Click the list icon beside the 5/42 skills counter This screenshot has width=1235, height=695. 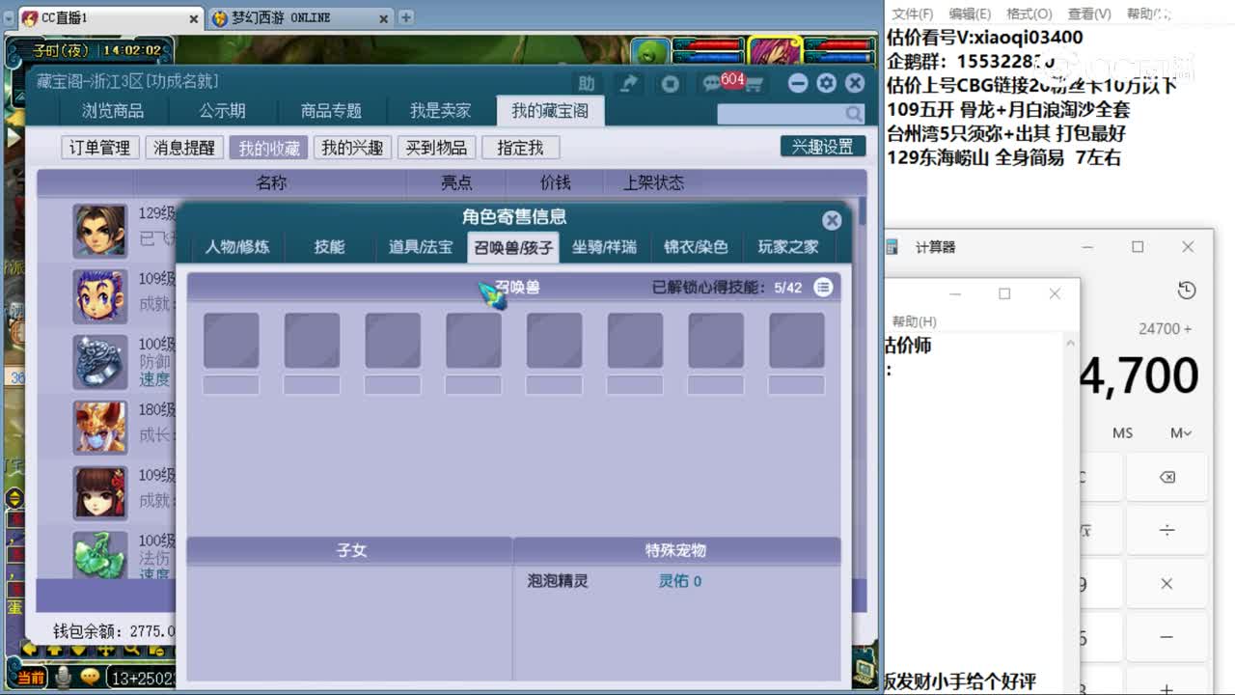(x=823, y=287)
